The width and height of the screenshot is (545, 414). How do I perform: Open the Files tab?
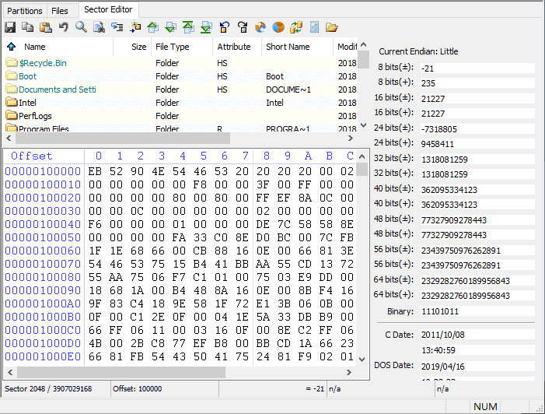[x=60, y=11]
